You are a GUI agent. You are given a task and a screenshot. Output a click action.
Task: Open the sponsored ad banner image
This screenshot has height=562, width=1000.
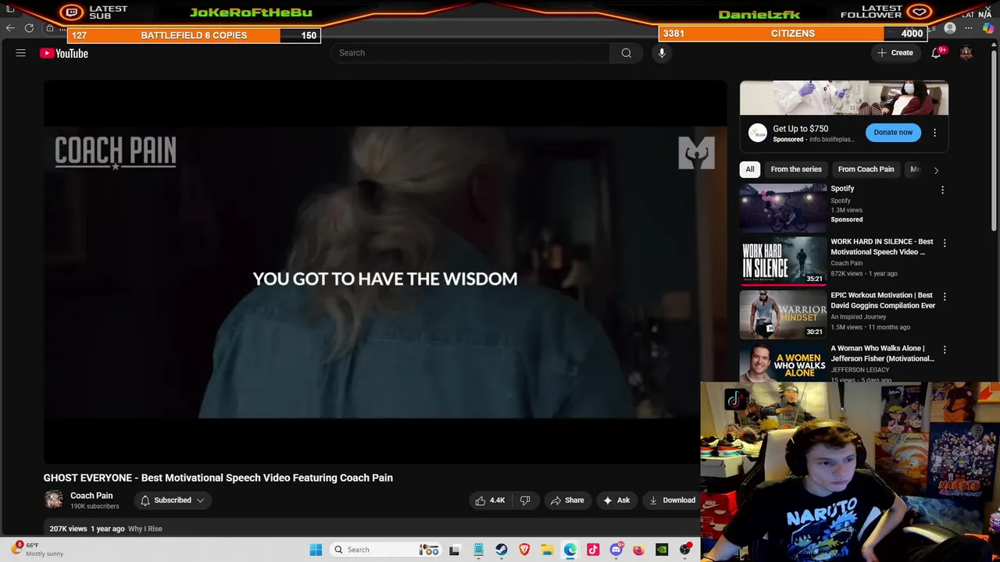844,98
